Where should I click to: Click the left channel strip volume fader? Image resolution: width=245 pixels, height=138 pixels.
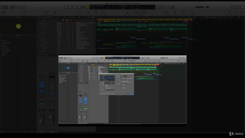(40, 121)
